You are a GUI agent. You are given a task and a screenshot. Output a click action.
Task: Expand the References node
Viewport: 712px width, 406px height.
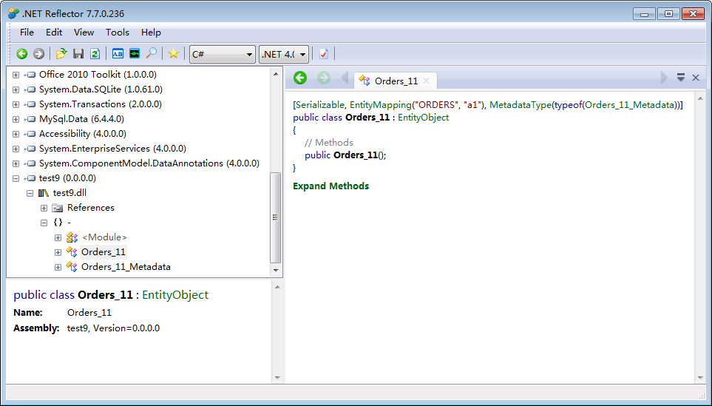[44, 208]
